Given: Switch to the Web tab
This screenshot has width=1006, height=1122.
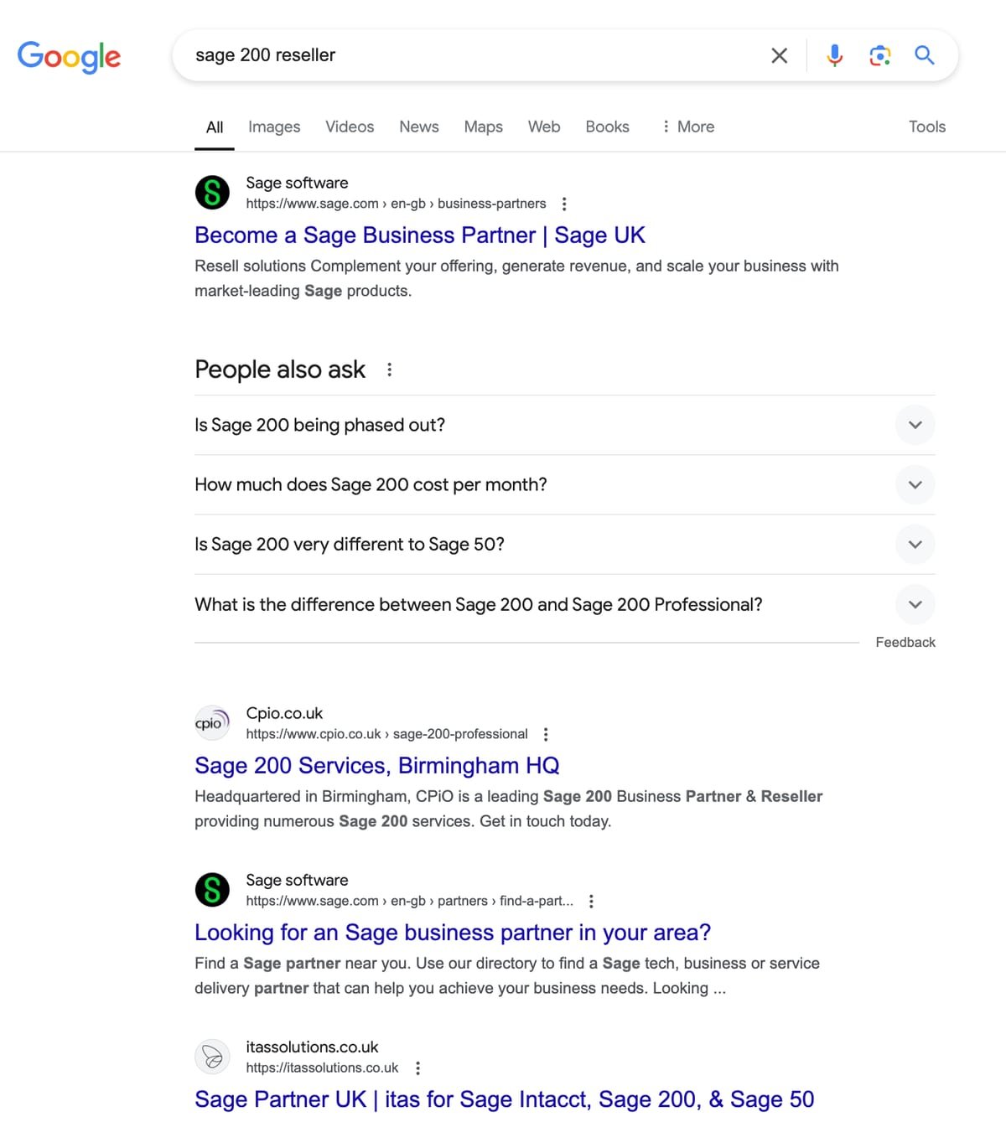Looking at the screenshot, I should (x=544, y=127).
